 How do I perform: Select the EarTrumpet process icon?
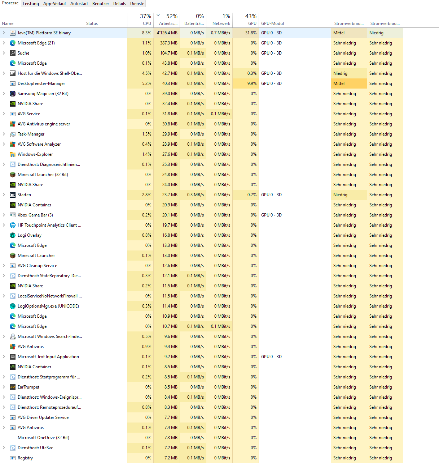[x=13, y=387]
